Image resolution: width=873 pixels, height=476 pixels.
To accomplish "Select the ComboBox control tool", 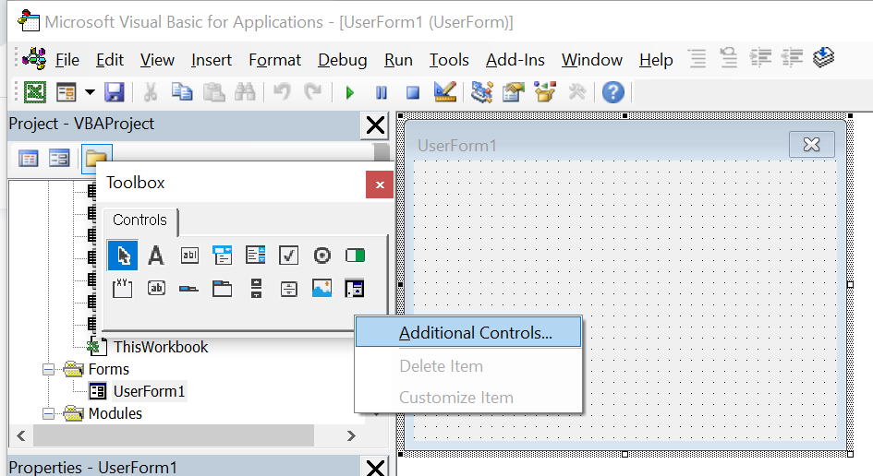I will [x=222, y=256].
